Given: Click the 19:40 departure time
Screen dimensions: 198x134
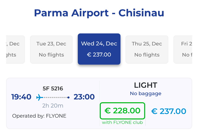Looking at the screenshot, I should pos(21,97).
